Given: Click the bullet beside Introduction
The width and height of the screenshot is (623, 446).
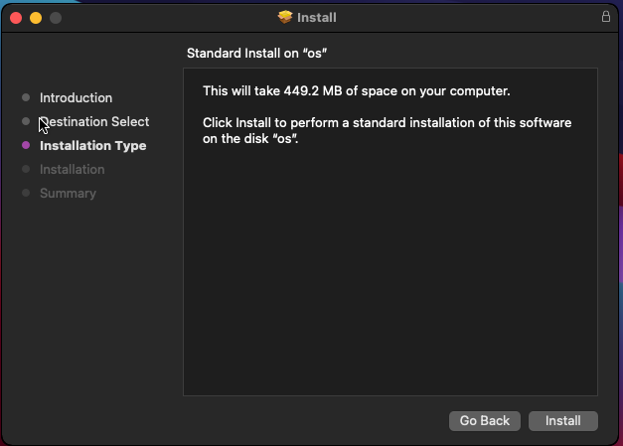Looking at the screenshot, I should coord(26,97).
